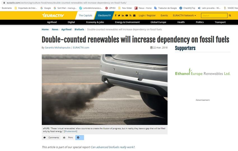Open the Digital section menu
Viewport: 238px width, 151px height.
click(71, 22)
